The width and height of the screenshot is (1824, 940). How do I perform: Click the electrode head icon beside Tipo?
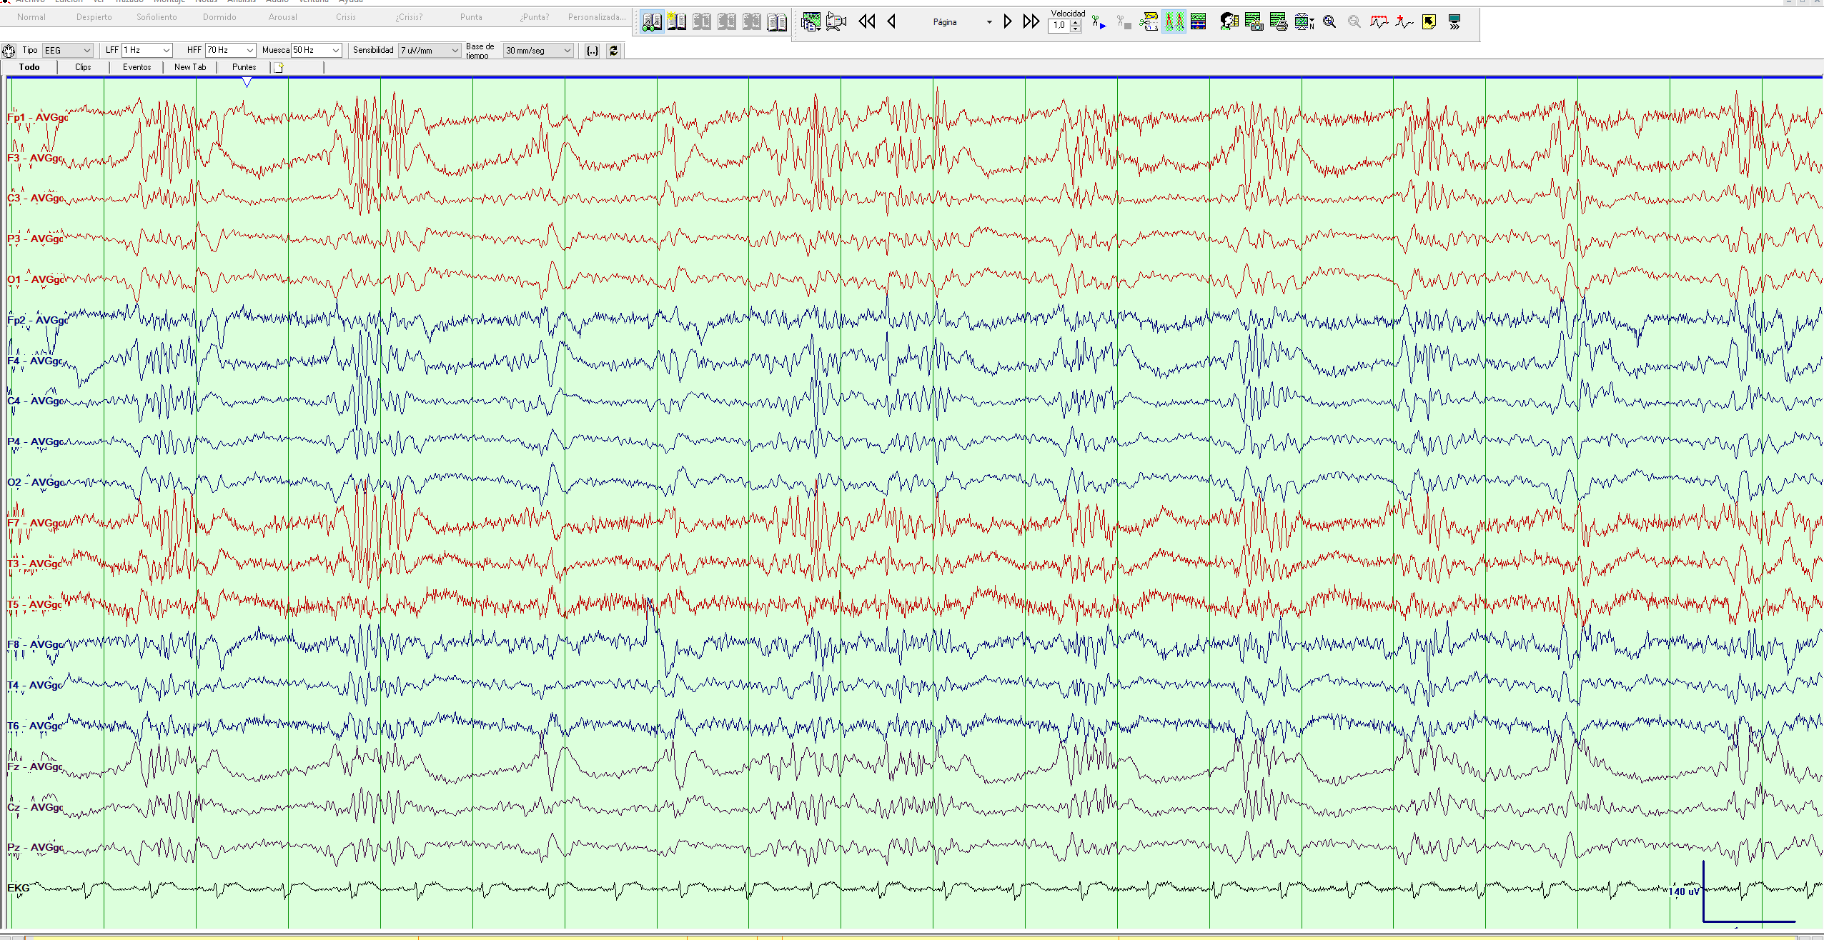pos(9,51)
